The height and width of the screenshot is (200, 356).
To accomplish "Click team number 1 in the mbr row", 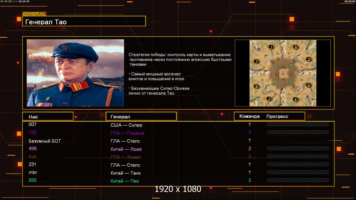I will pos(249,172).
